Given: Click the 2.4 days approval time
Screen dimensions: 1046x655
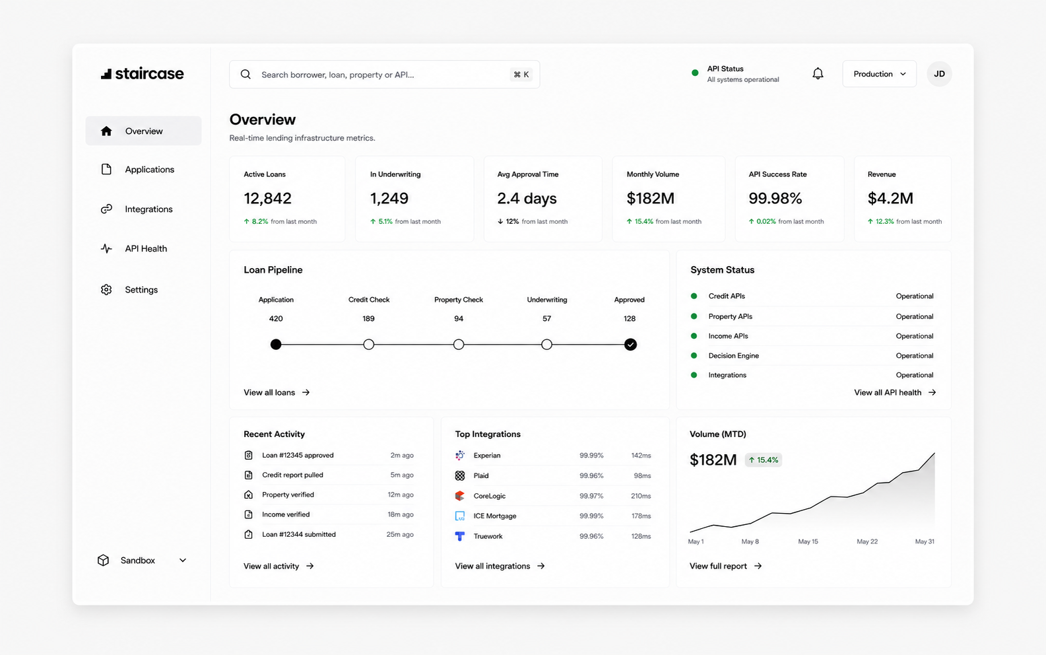Looking at the screenshot, I should click(x=527, y=198).
